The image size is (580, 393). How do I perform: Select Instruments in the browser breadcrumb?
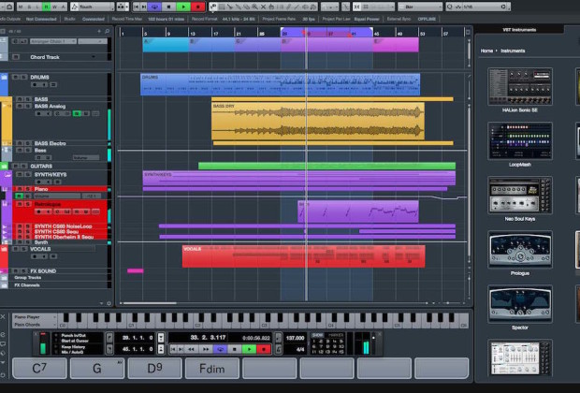click(x=513, y=51)
